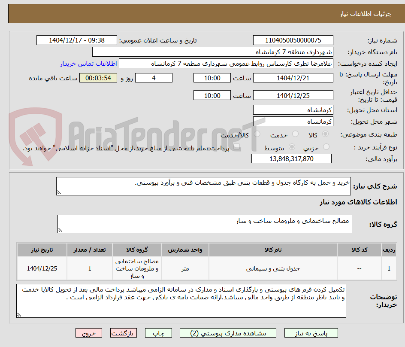
Task: Click the response deadline date 1404/12/21
Action: pyautogui.click(x=293, y=78)
